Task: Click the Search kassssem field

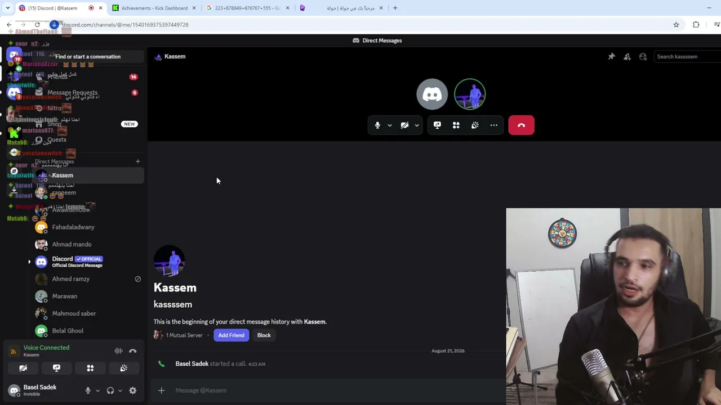Action: tap(687, 56)
